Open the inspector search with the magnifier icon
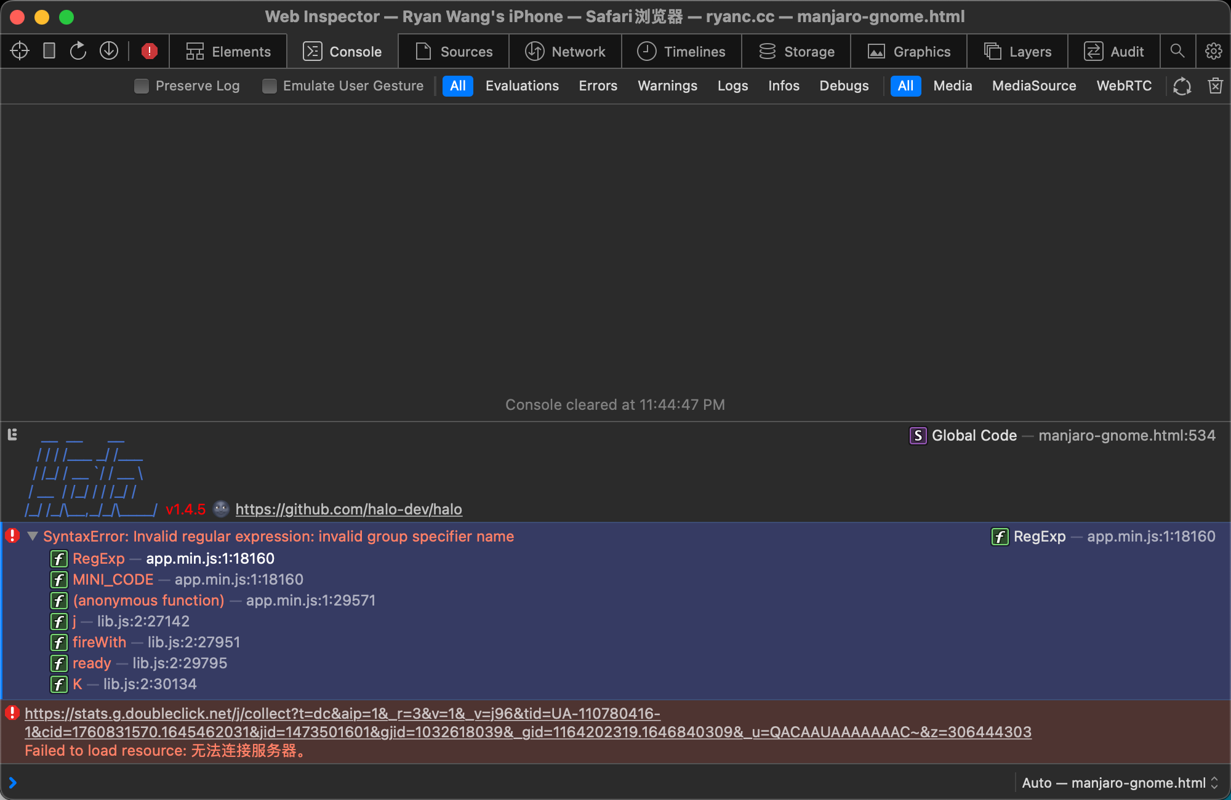This screenshot has height=800, width=1231. [x=1178, y=51]
